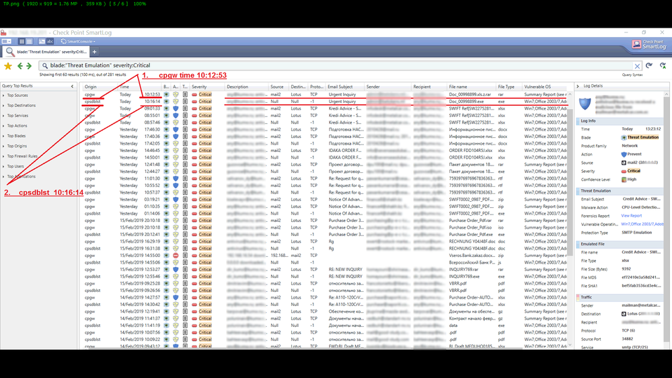Click the refresh query icon
The image size is (672, 378).
coord(649,66)
